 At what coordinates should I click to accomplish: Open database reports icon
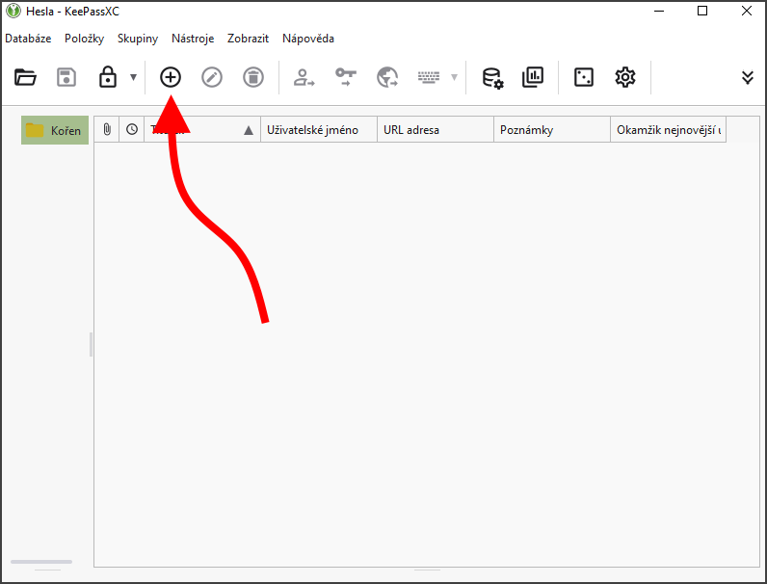(x=533, y=77)
